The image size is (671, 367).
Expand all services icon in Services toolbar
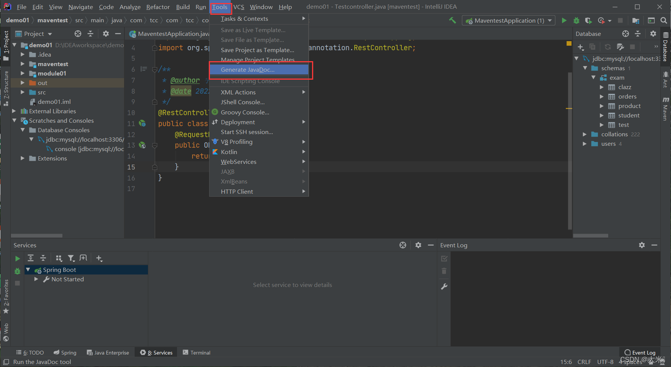click(31, 258)
